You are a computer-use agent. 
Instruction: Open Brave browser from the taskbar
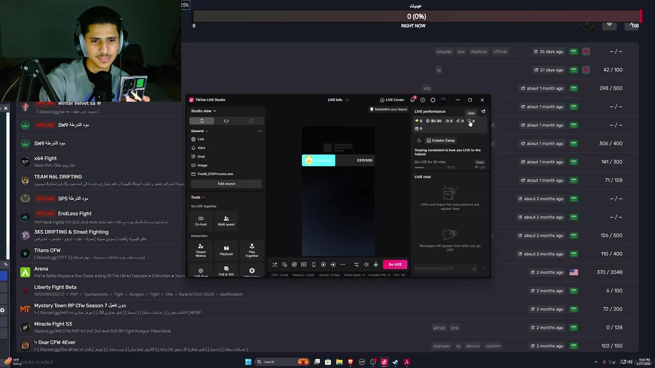click(351, 362)
